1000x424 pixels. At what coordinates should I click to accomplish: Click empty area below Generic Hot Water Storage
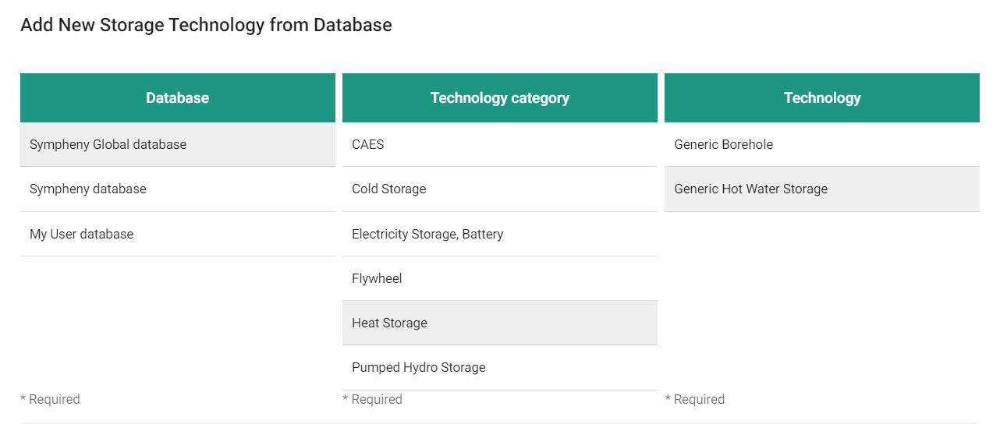click(x=822, y=296)
